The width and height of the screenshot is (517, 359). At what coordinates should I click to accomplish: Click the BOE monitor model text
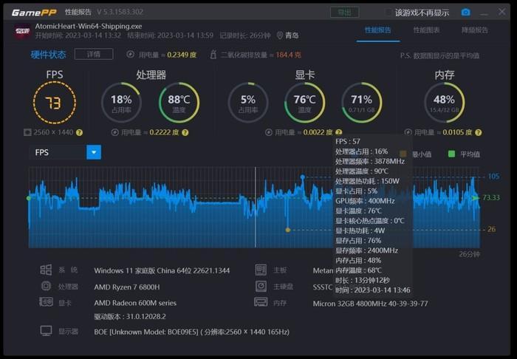[x=191, y=332]
